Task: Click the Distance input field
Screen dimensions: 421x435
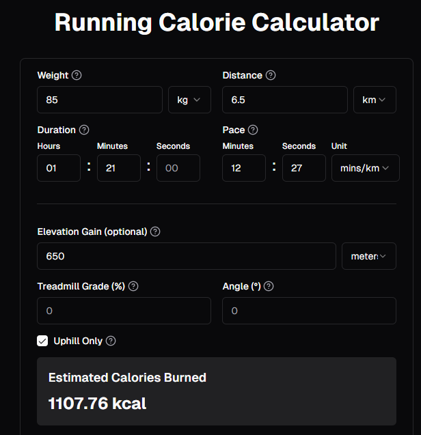Action: [285, 100]
